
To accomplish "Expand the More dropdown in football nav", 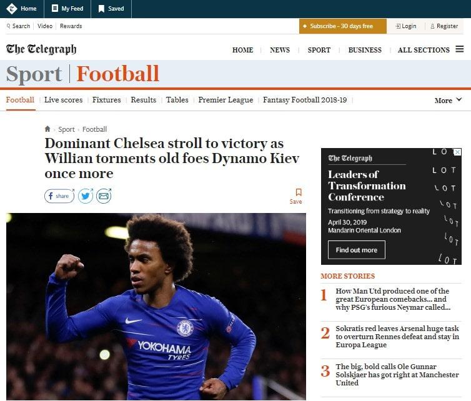I will (448, 101).
